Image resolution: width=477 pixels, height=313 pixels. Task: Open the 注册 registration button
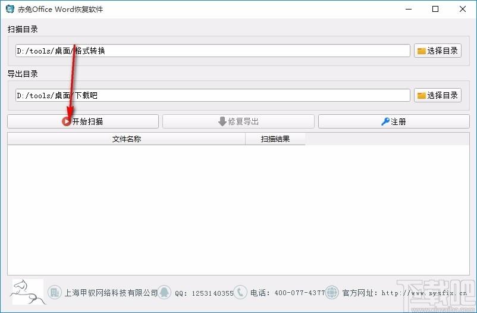[394, 121]
